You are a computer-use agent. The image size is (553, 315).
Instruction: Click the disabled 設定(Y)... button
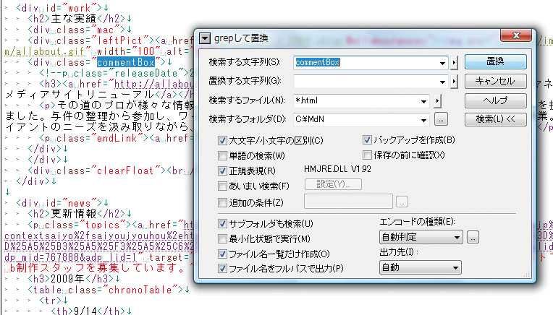(333, 184)
